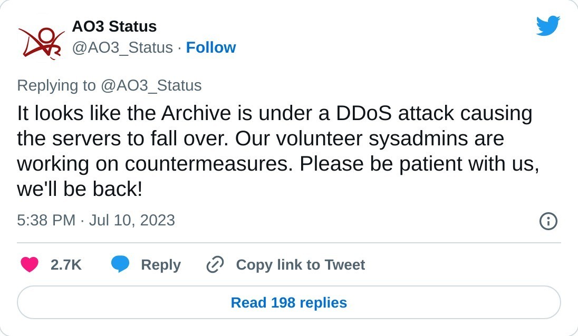Follow the AO3_Status account
Viewport: 578px width, 336px height.
click(211, 48)
